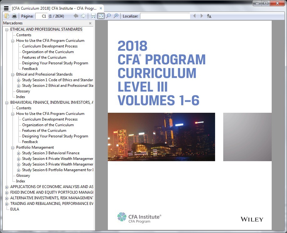Click the Zoom In magnifier icon
Viewport: 287px width, 233px height.
[x=116, y=16]
